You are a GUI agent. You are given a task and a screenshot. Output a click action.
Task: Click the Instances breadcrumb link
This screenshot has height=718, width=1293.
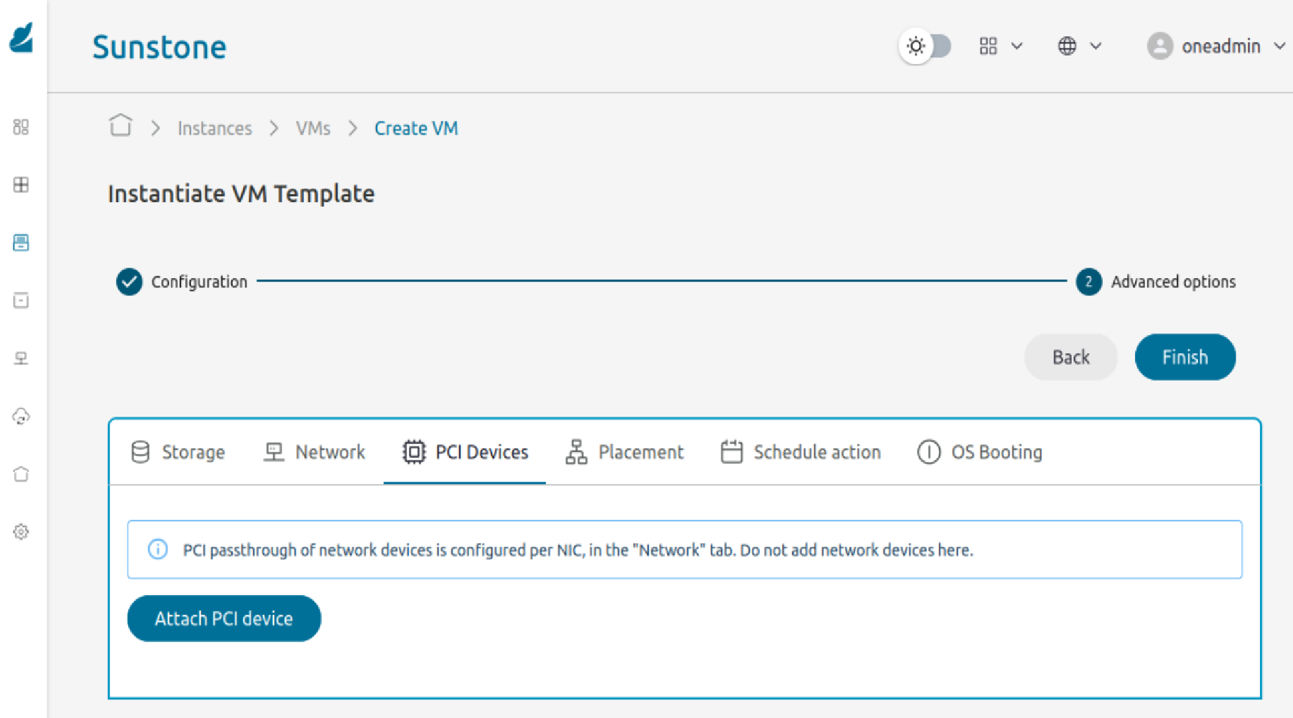pos(215,128)
